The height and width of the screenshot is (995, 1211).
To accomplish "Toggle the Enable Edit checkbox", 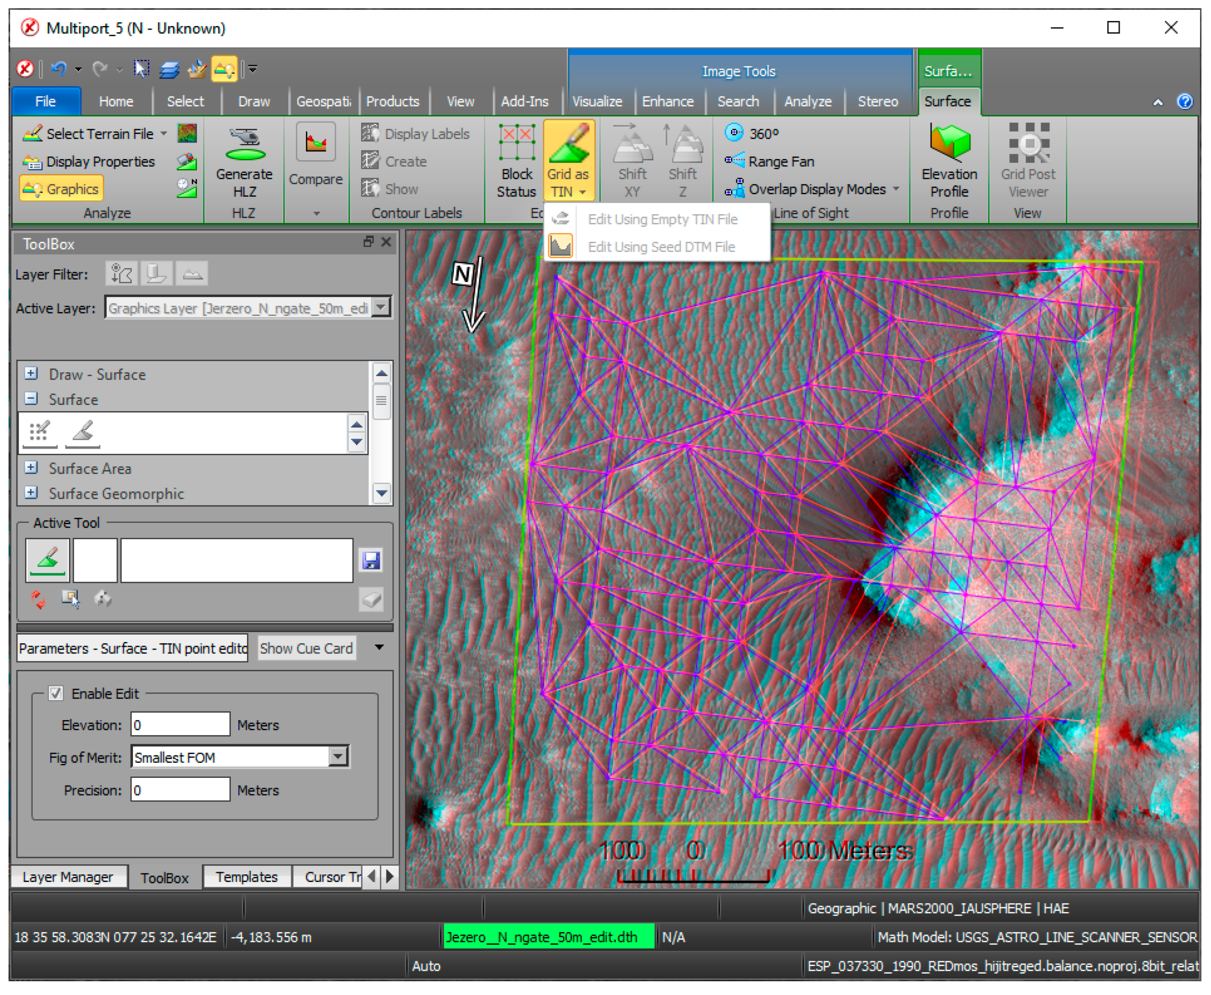I will point(55,694).
